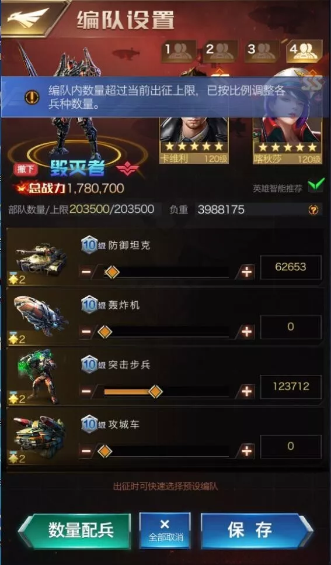Toggle the 英雄智能推荐 checkbox
Image resolution: width=331 pixels, height=565 pixels.
click(x=315, y=187)
